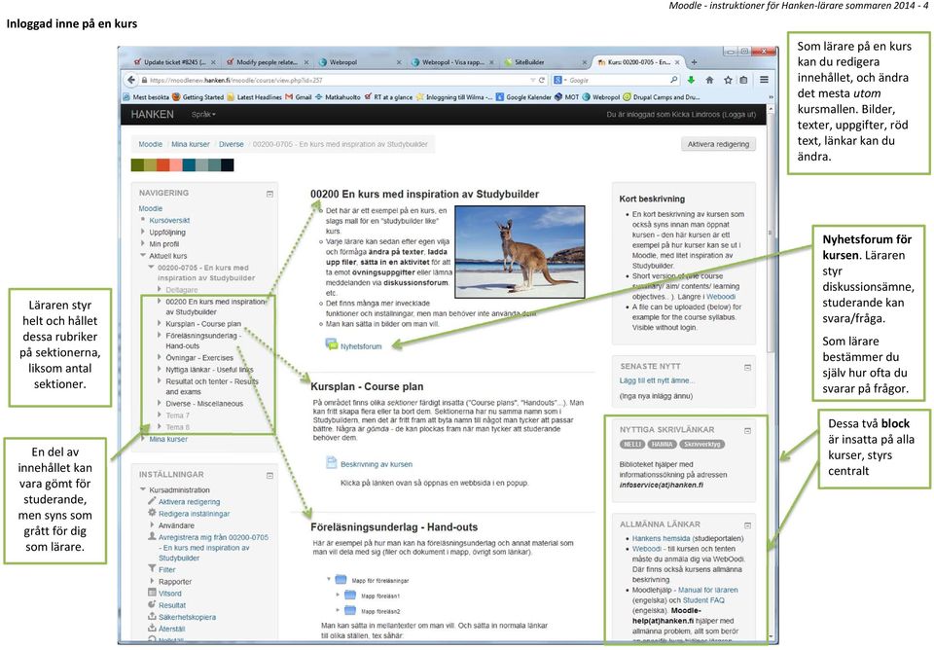
Task: Click the Mapp föreläsn2 folder icon
Action: [x=350, y=611]
